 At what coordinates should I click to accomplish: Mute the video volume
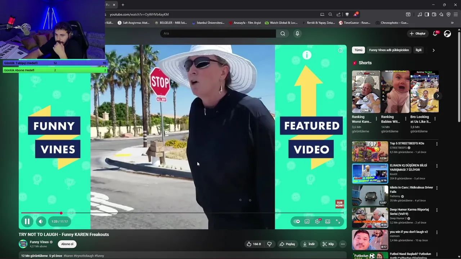(x=41, y=222)
